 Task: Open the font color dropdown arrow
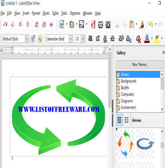pyautogui.click(x=152, y=39)
